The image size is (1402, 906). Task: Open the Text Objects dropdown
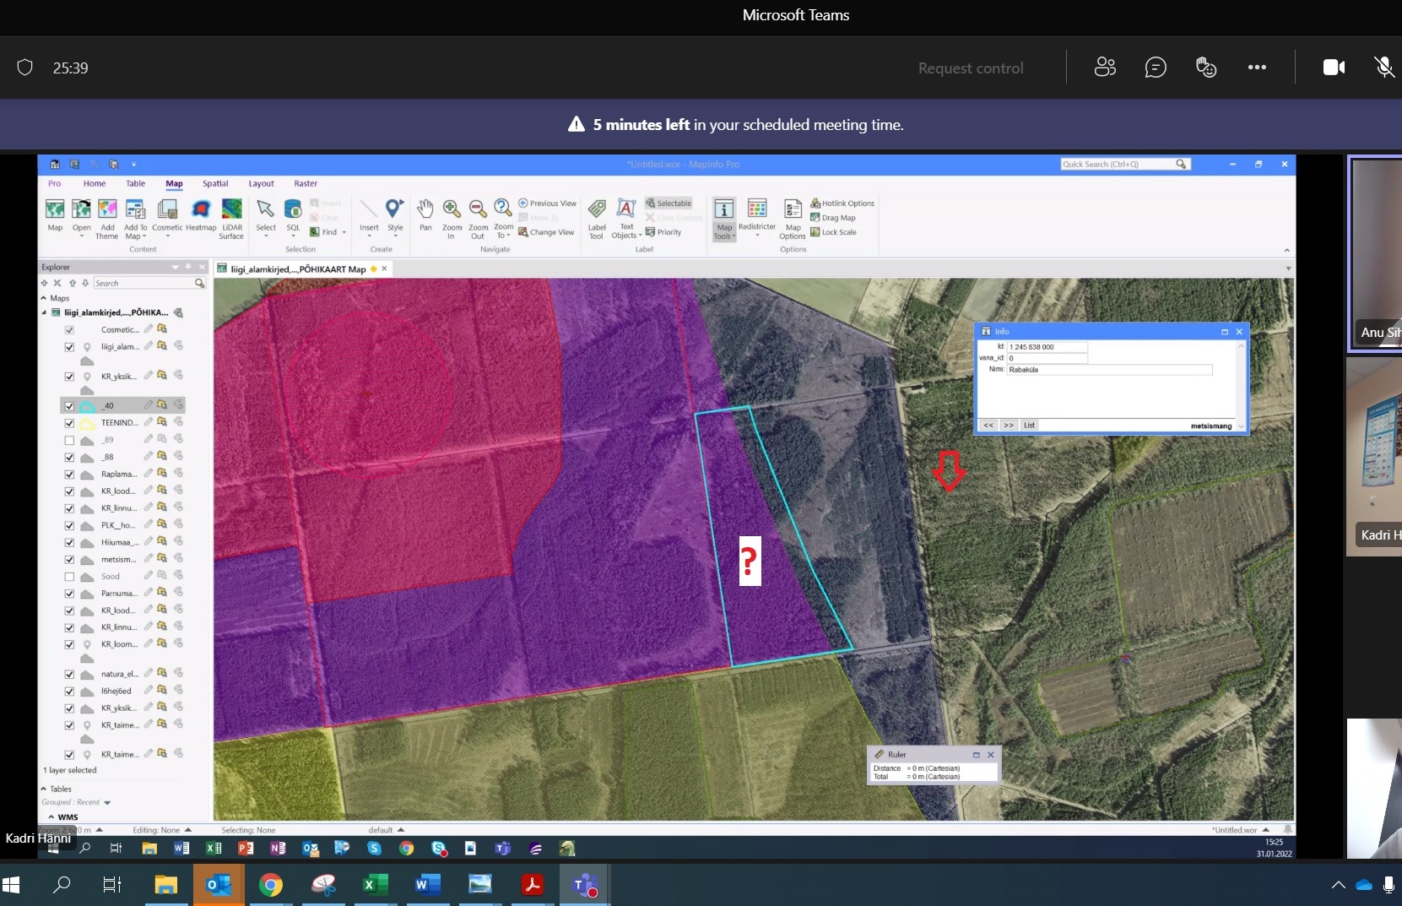click(640, 236)
